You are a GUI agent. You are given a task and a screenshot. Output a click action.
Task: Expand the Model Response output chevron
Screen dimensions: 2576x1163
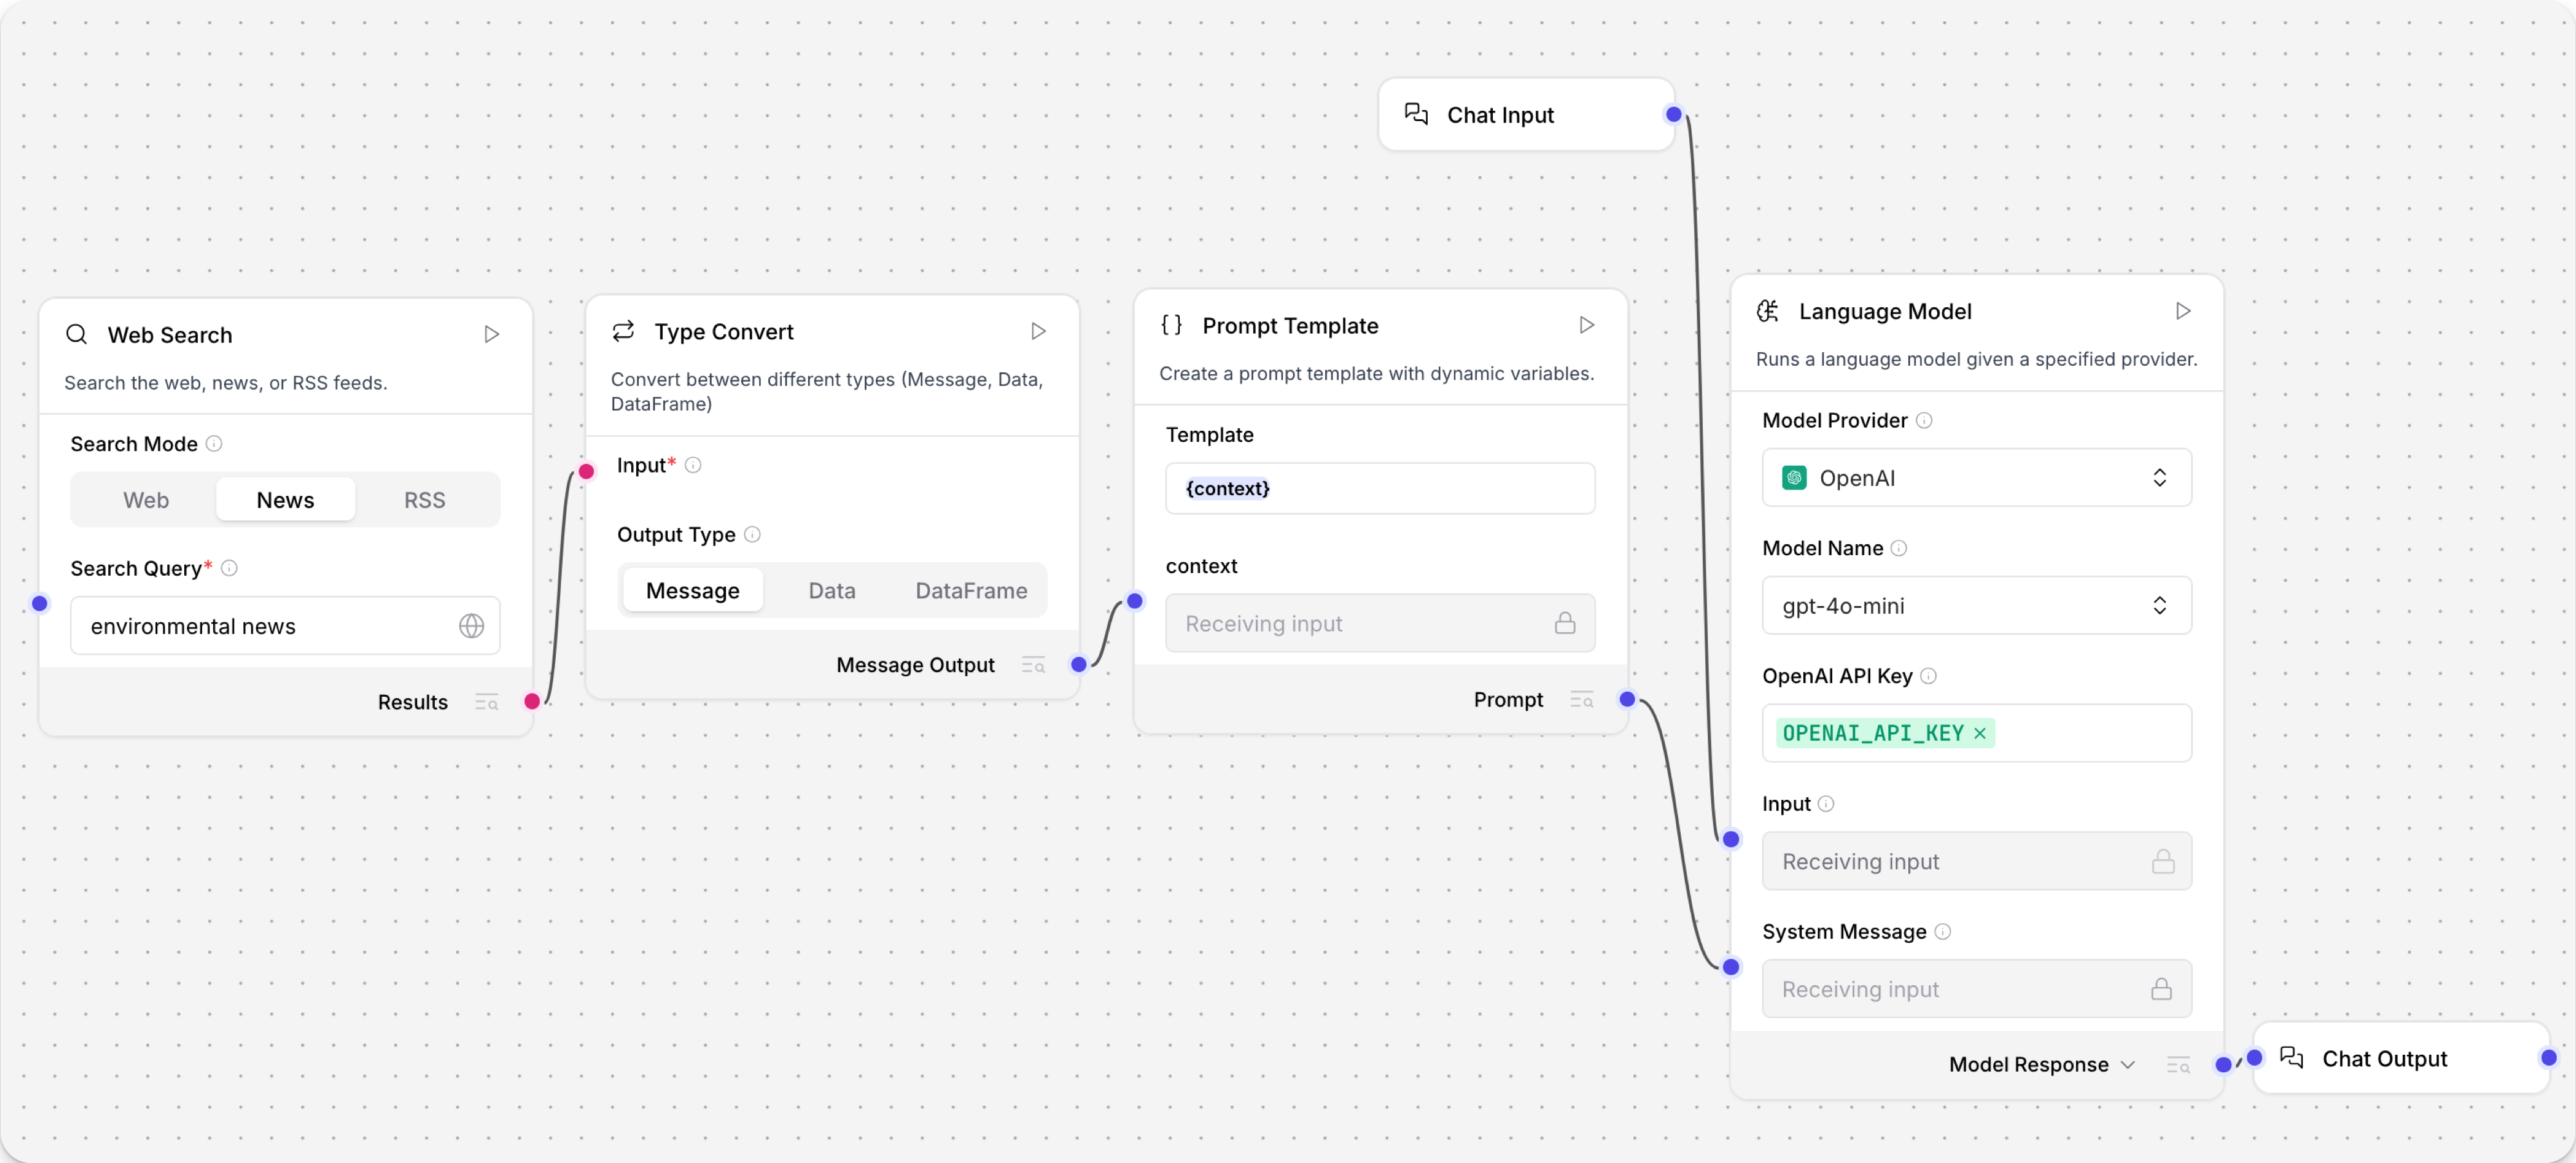2128,1065
